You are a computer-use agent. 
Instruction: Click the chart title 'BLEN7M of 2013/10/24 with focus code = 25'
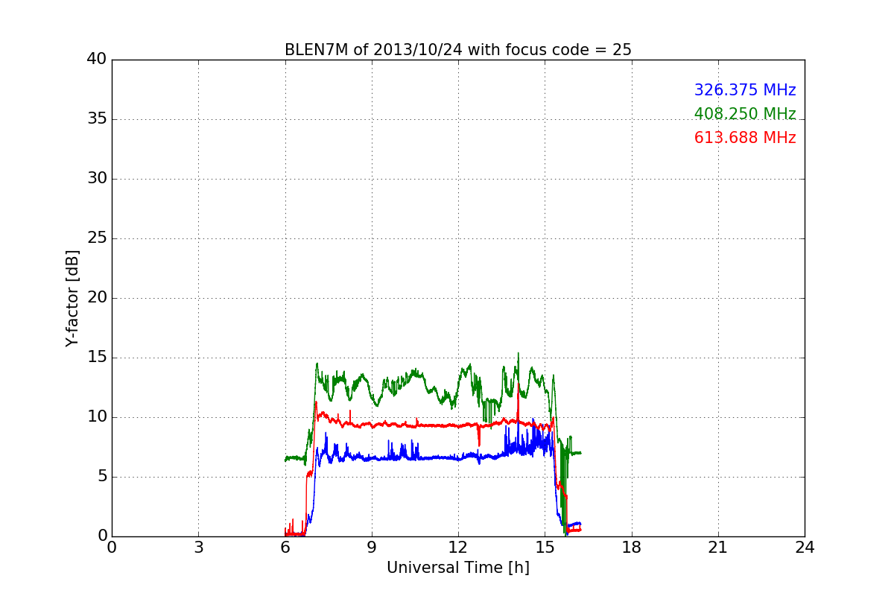point(458,50)
